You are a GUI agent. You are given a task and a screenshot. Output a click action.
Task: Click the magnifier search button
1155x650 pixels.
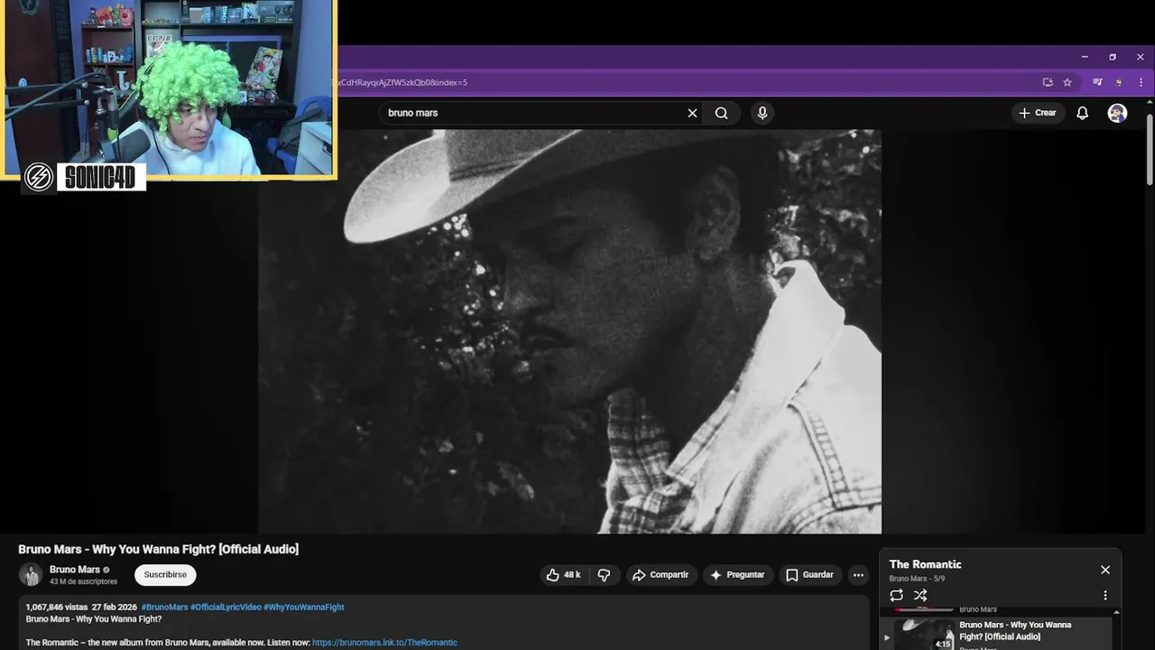(x=722, y=113)
